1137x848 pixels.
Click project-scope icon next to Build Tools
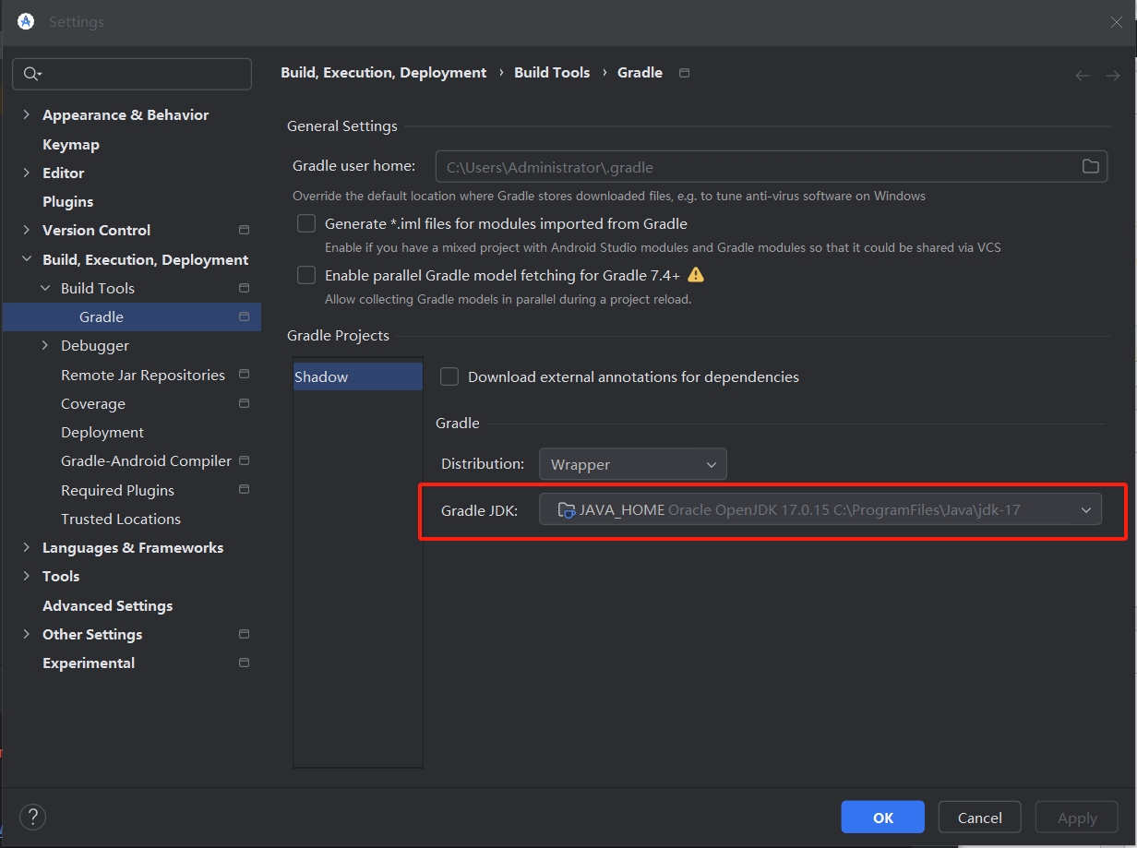tap(244, 288)
